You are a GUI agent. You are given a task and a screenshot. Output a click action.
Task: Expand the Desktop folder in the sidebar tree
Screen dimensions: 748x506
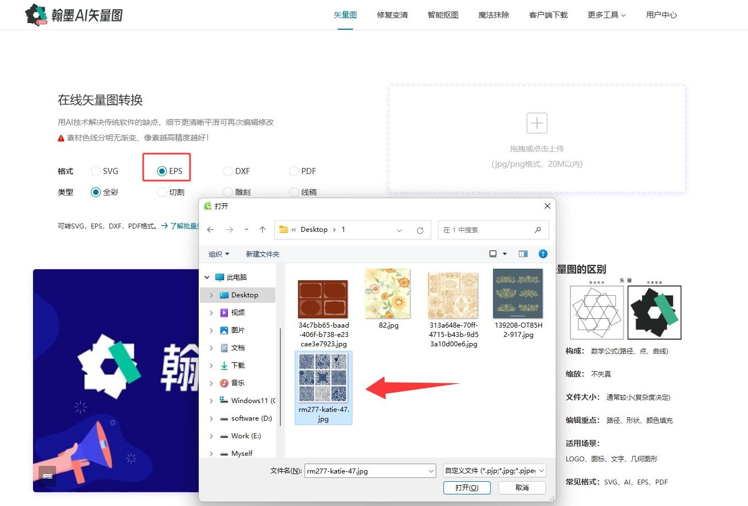[x=211, y=295]
